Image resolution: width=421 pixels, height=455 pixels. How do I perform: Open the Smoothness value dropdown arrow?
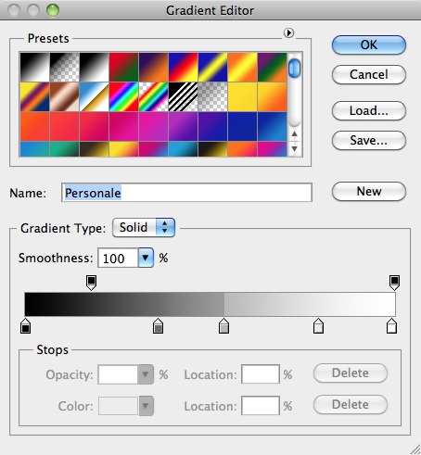(146, 258)
